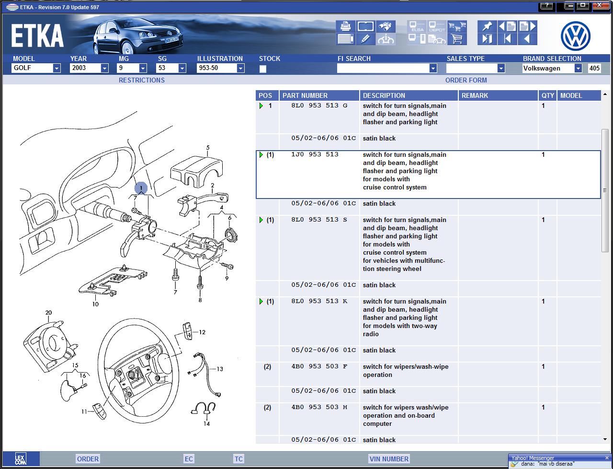This screenshot has width=613, height=469.
Task: Select the 8L0 953 513 S part number
Action: [319, 220]
